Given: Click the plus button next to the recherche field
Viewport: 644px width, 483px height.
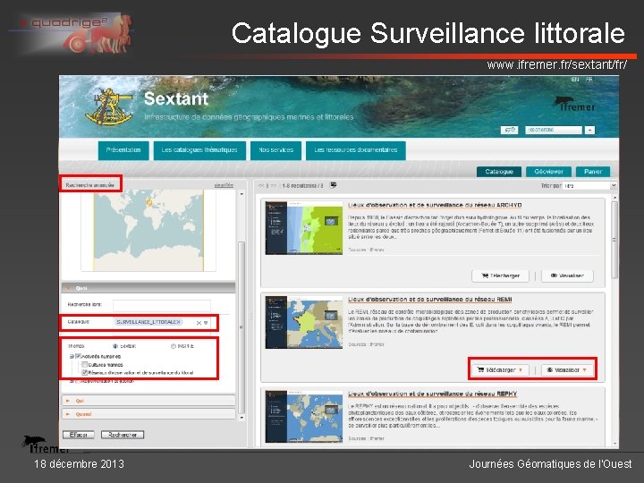Looking at the screenshot, I should pos(589,130).
